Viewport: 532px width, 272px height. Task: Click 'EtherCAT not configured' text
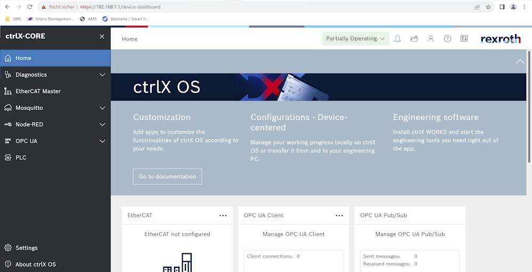[177, 234]
